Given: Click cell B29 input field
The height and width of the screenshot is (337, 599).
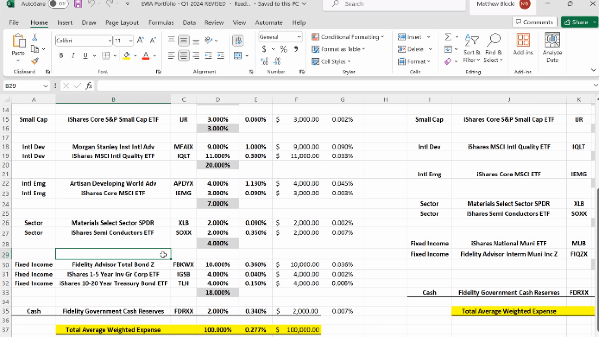Looking at the screenshot, I should pos(113,254).
